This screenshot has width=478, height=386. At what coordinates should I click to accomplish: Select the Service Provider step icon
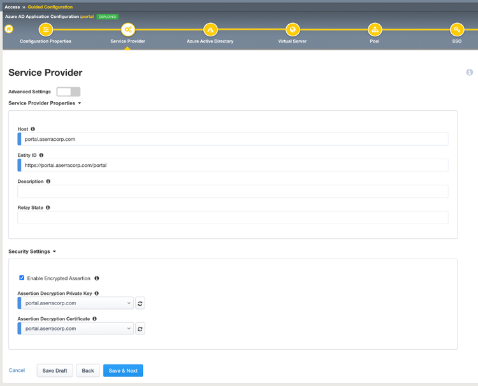(128, 29)
